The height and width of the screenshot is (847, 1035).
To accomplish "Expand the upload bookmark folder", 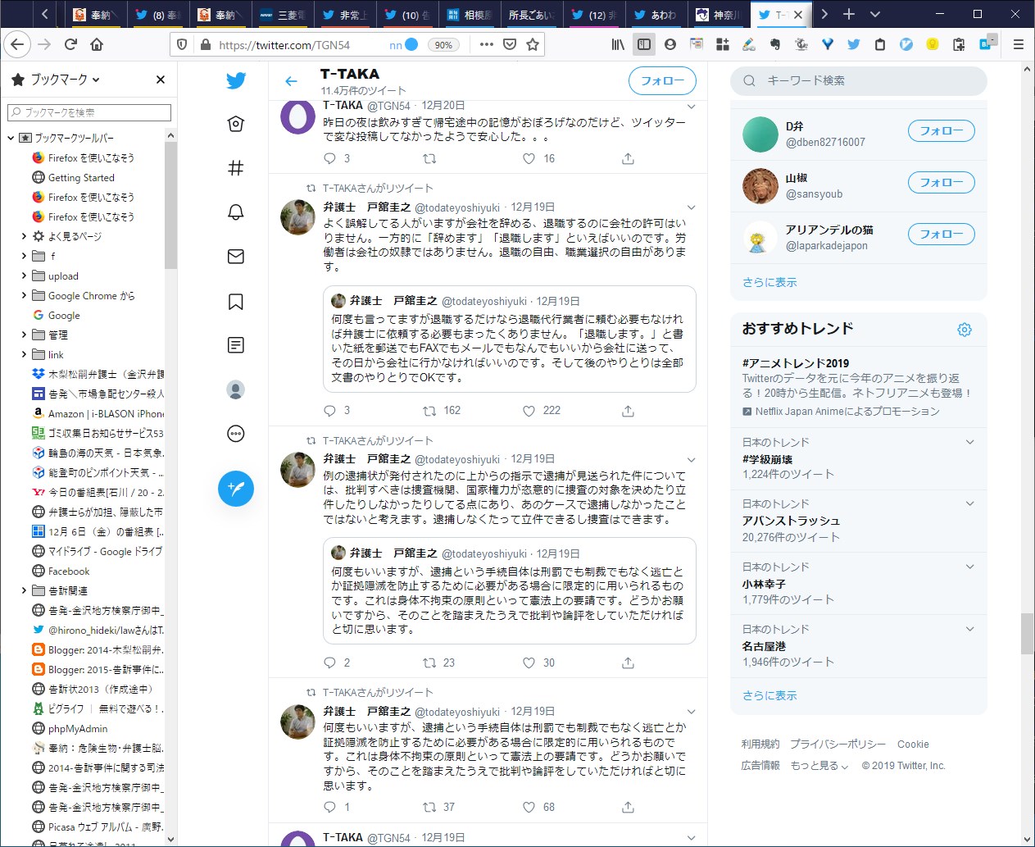I will pyautogui.click(x=24, y=276).
